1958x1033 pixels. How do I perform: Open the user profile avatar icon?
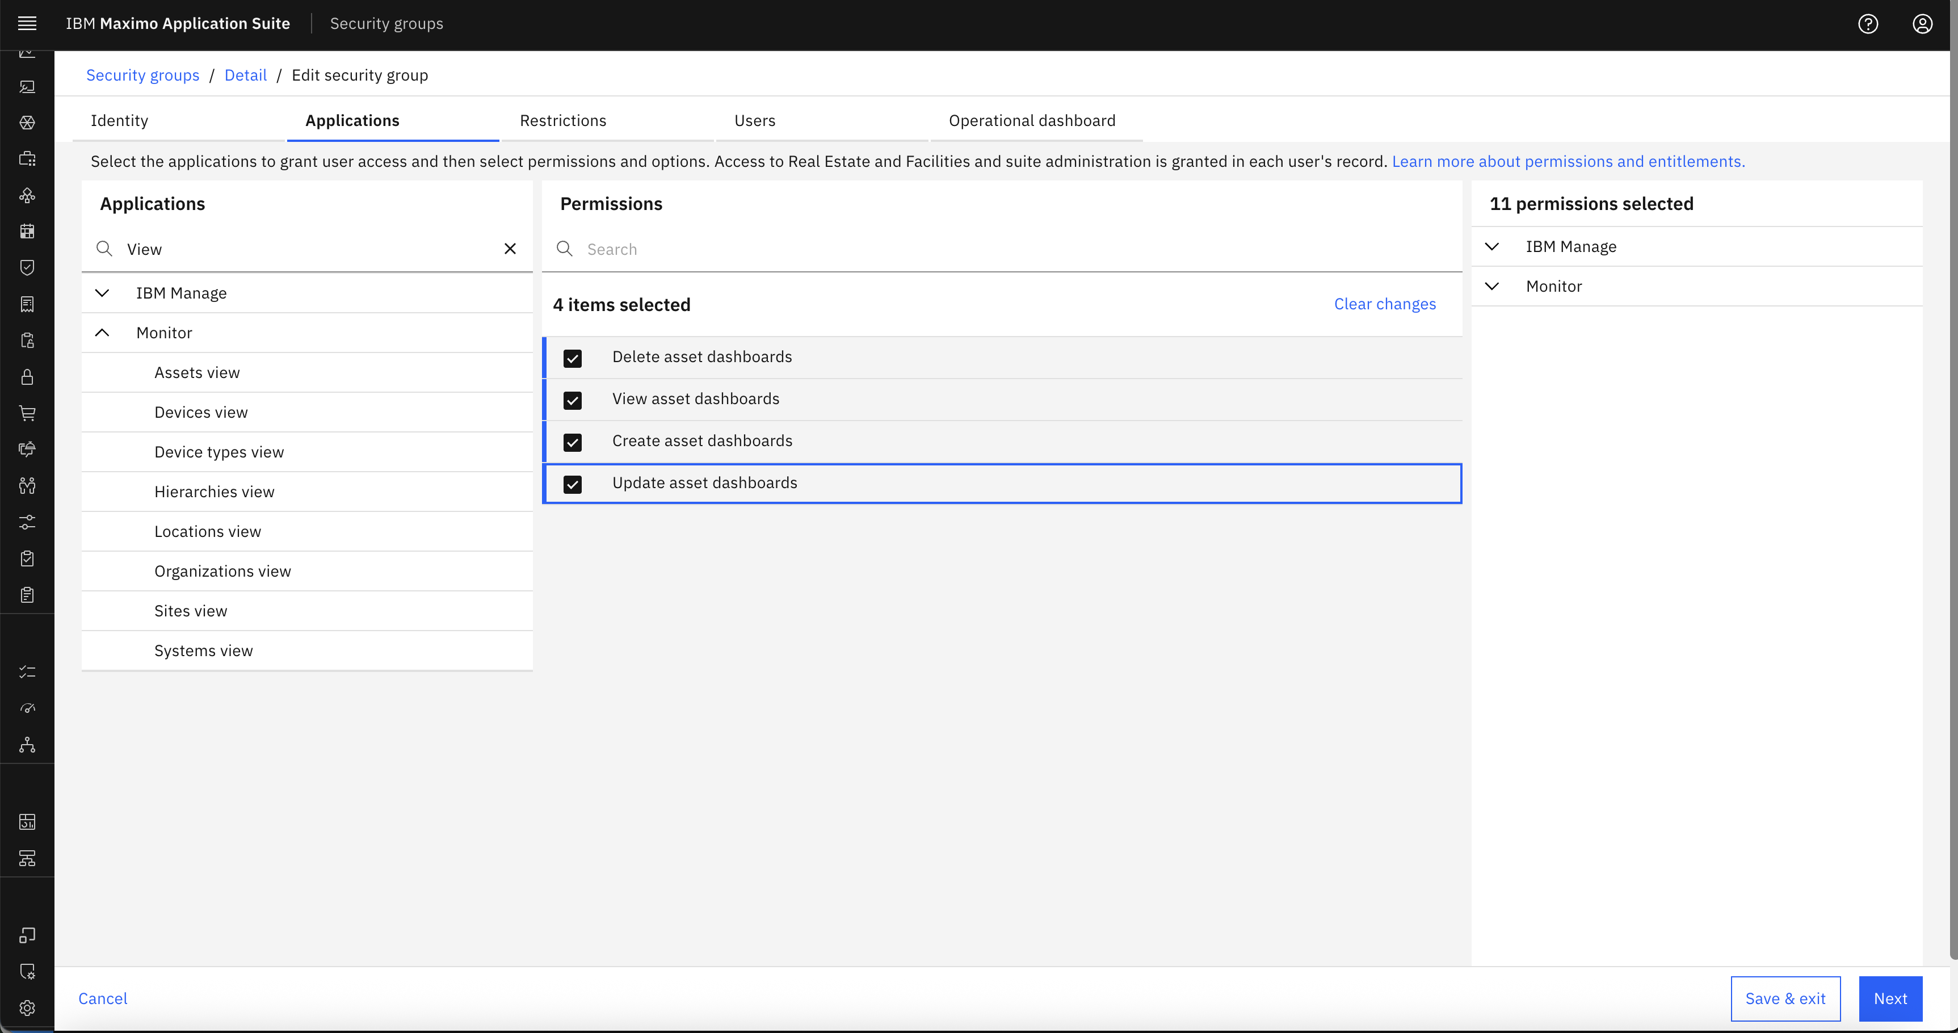pos(1922,24)
